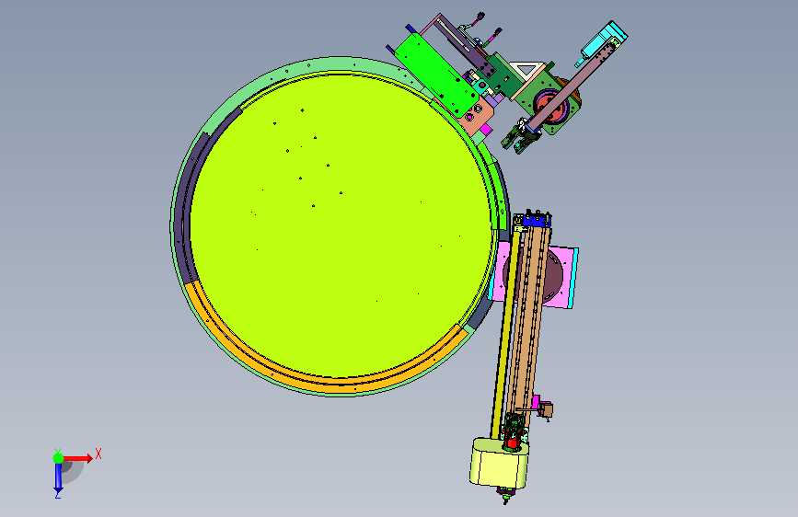Click the red X axis arrow of triad
The width and height of the screenshot is (798, 517).
tap(77, 458)
